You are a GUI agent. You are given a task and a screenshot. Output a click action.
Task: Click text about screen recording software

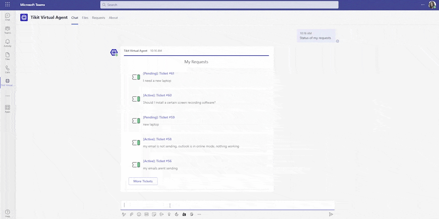(x=179, y=103)
